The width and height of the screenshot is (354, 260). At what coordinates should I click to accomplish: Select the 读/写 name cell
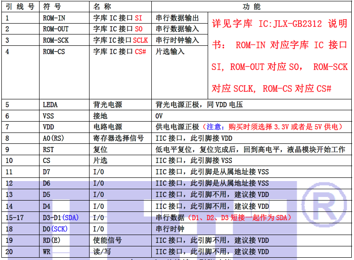click(103, 251)
